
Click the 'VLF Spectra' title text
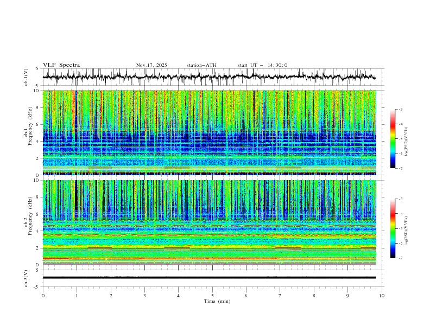tap(61, 65)
